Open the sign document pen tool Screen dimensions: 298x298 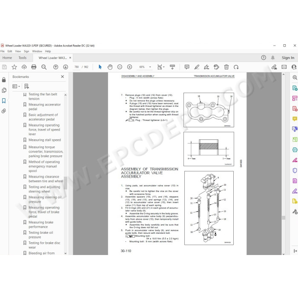(206, 67)
